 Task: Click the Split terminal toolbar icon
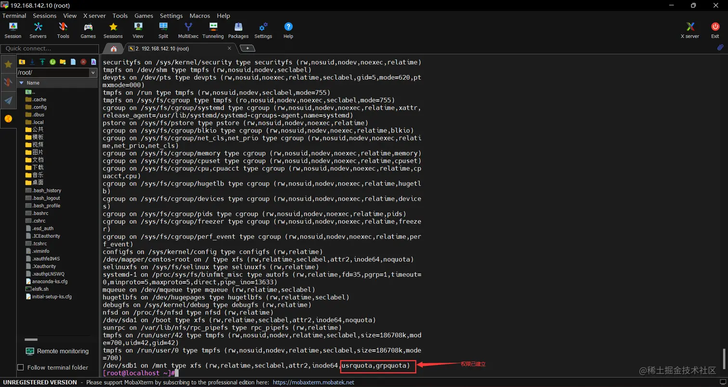(x=163, y=30)
